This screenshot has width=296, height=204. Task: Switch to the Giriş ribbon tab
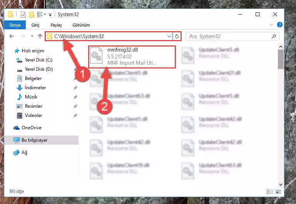click(35, 25)
